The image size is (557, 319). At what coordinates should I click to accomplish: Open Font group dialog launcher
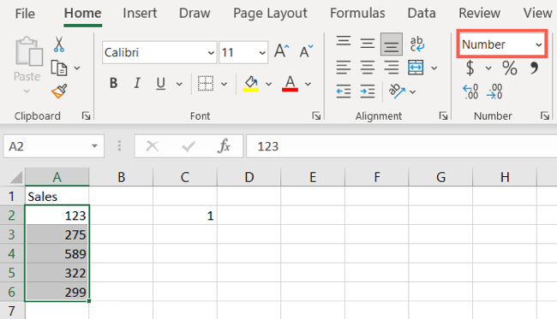pyautogui.click(x=316, y=115)
